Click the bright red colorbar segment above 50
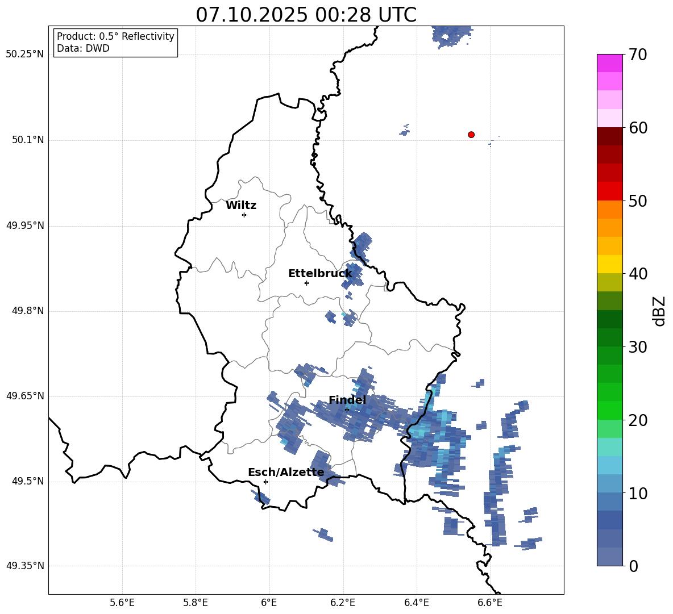Image resolution: width=673 pixels, height=614 pixels. coord(610,191)
